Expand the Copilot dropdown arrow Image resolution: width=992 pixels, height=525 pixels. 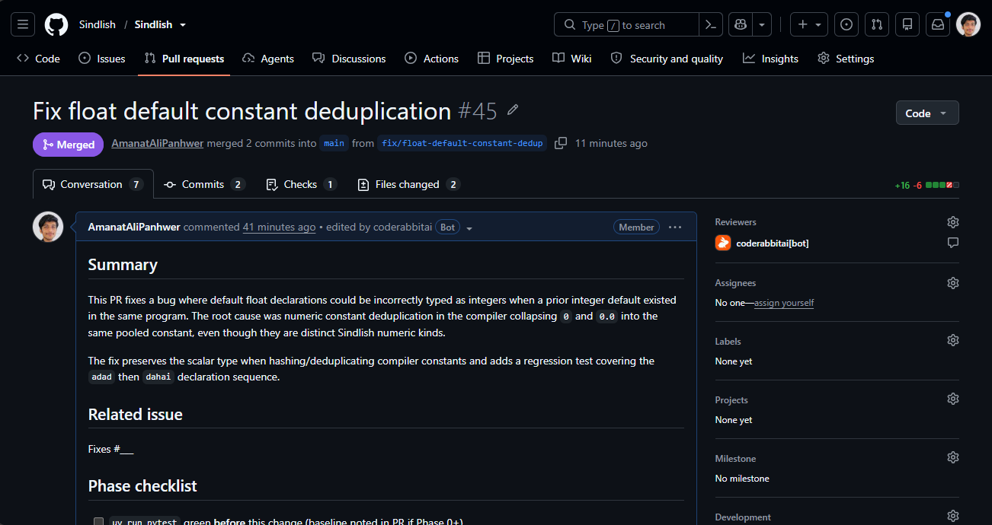(762, 24)
